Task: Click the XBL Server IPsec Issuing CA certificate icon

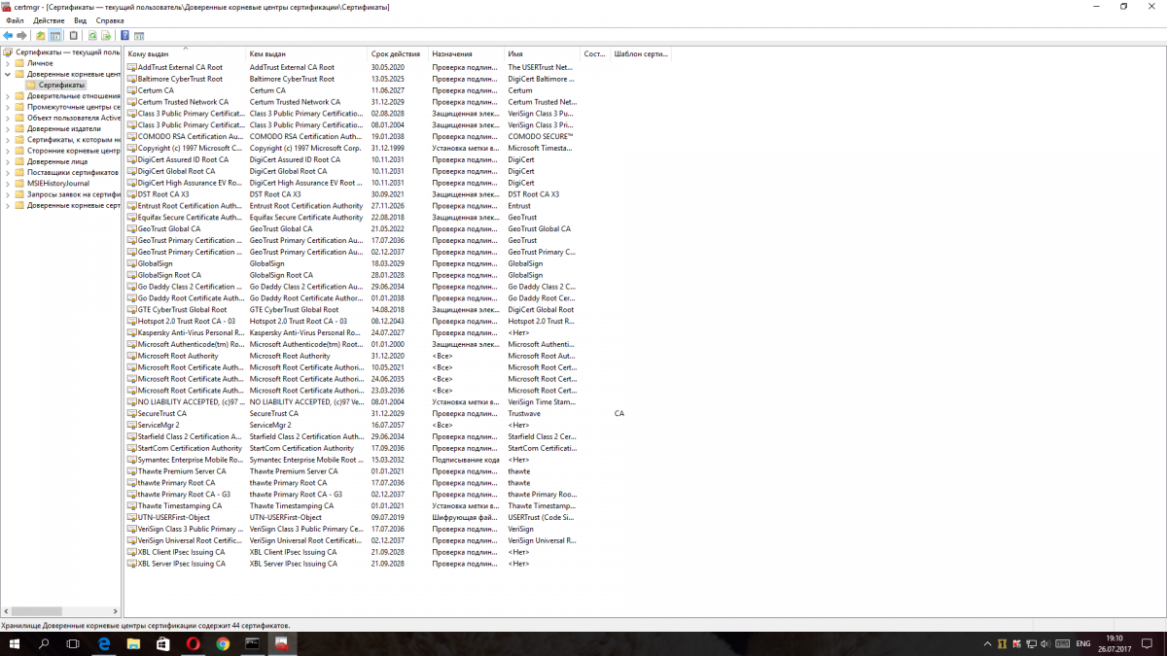Action: click(131, 564)
